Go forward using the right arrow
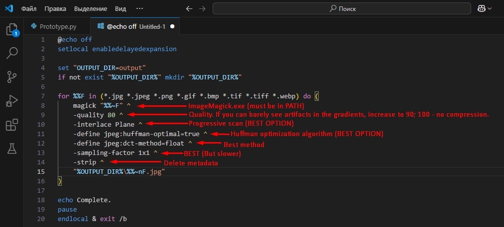This screenshot has width=504, height=227. tap(202, 9)
